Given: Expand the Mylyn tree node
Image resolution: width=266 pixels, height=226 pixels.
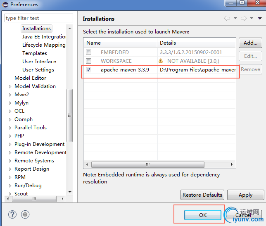Looking at the screenshot, I should 10,103.
